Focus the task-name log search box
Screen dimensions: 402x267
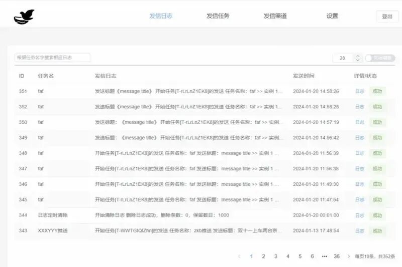(53, 58)
